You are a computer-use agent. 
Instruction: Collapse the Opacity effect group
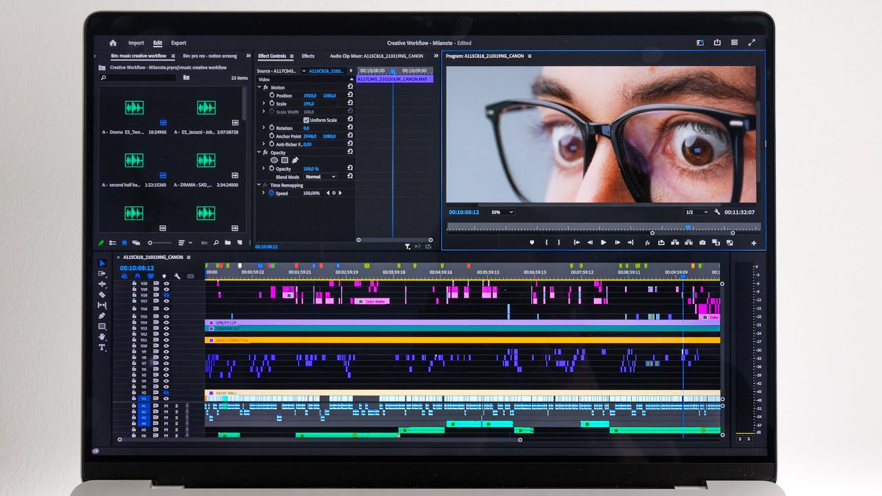260,152
